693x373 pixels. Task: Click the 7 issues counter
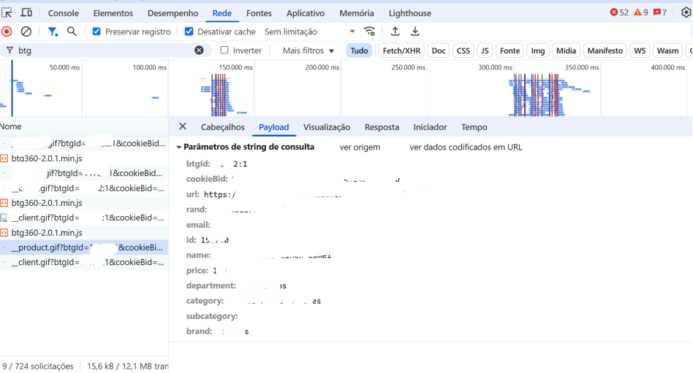[660, 12]
